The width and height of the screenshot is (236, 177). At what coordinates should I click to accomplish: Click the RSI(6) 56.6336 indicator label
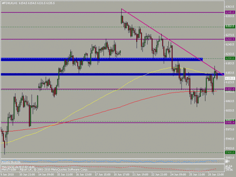pos(11,162)
